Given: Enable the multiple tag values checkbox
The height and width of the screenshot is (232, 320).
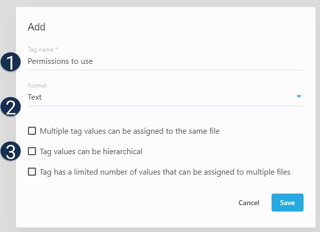Looking at the screenshot, I should click(x=32, y=131).
